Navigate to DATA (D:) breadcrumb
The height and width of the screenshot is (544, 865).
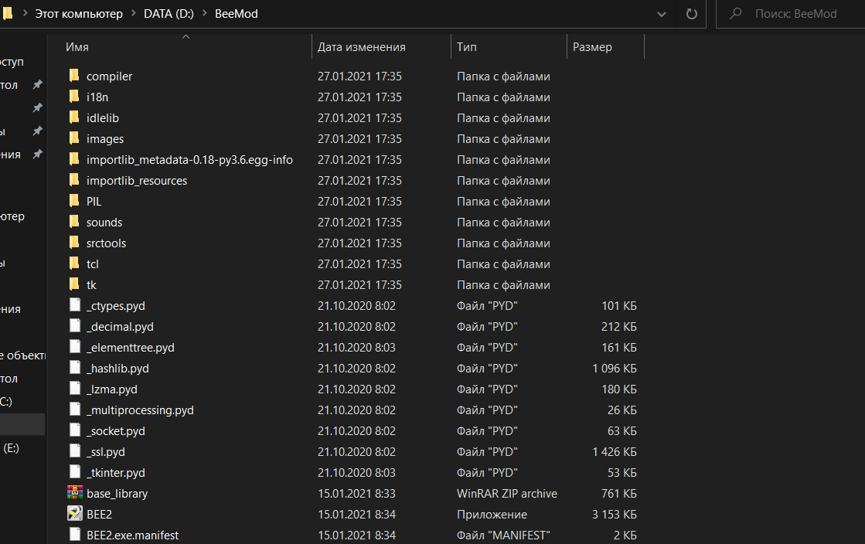click(x=169, y=14)
